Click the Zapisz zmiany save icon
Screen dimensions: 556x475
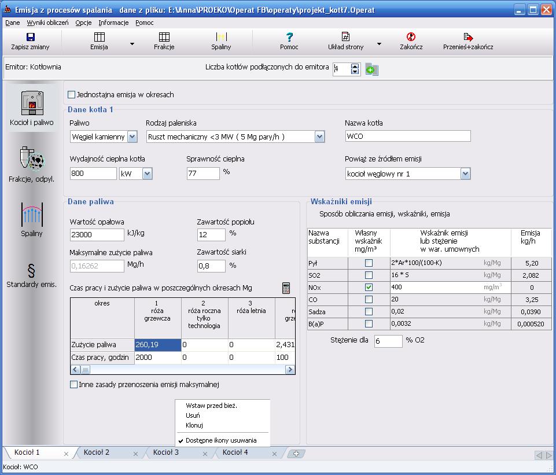[31, 37]
